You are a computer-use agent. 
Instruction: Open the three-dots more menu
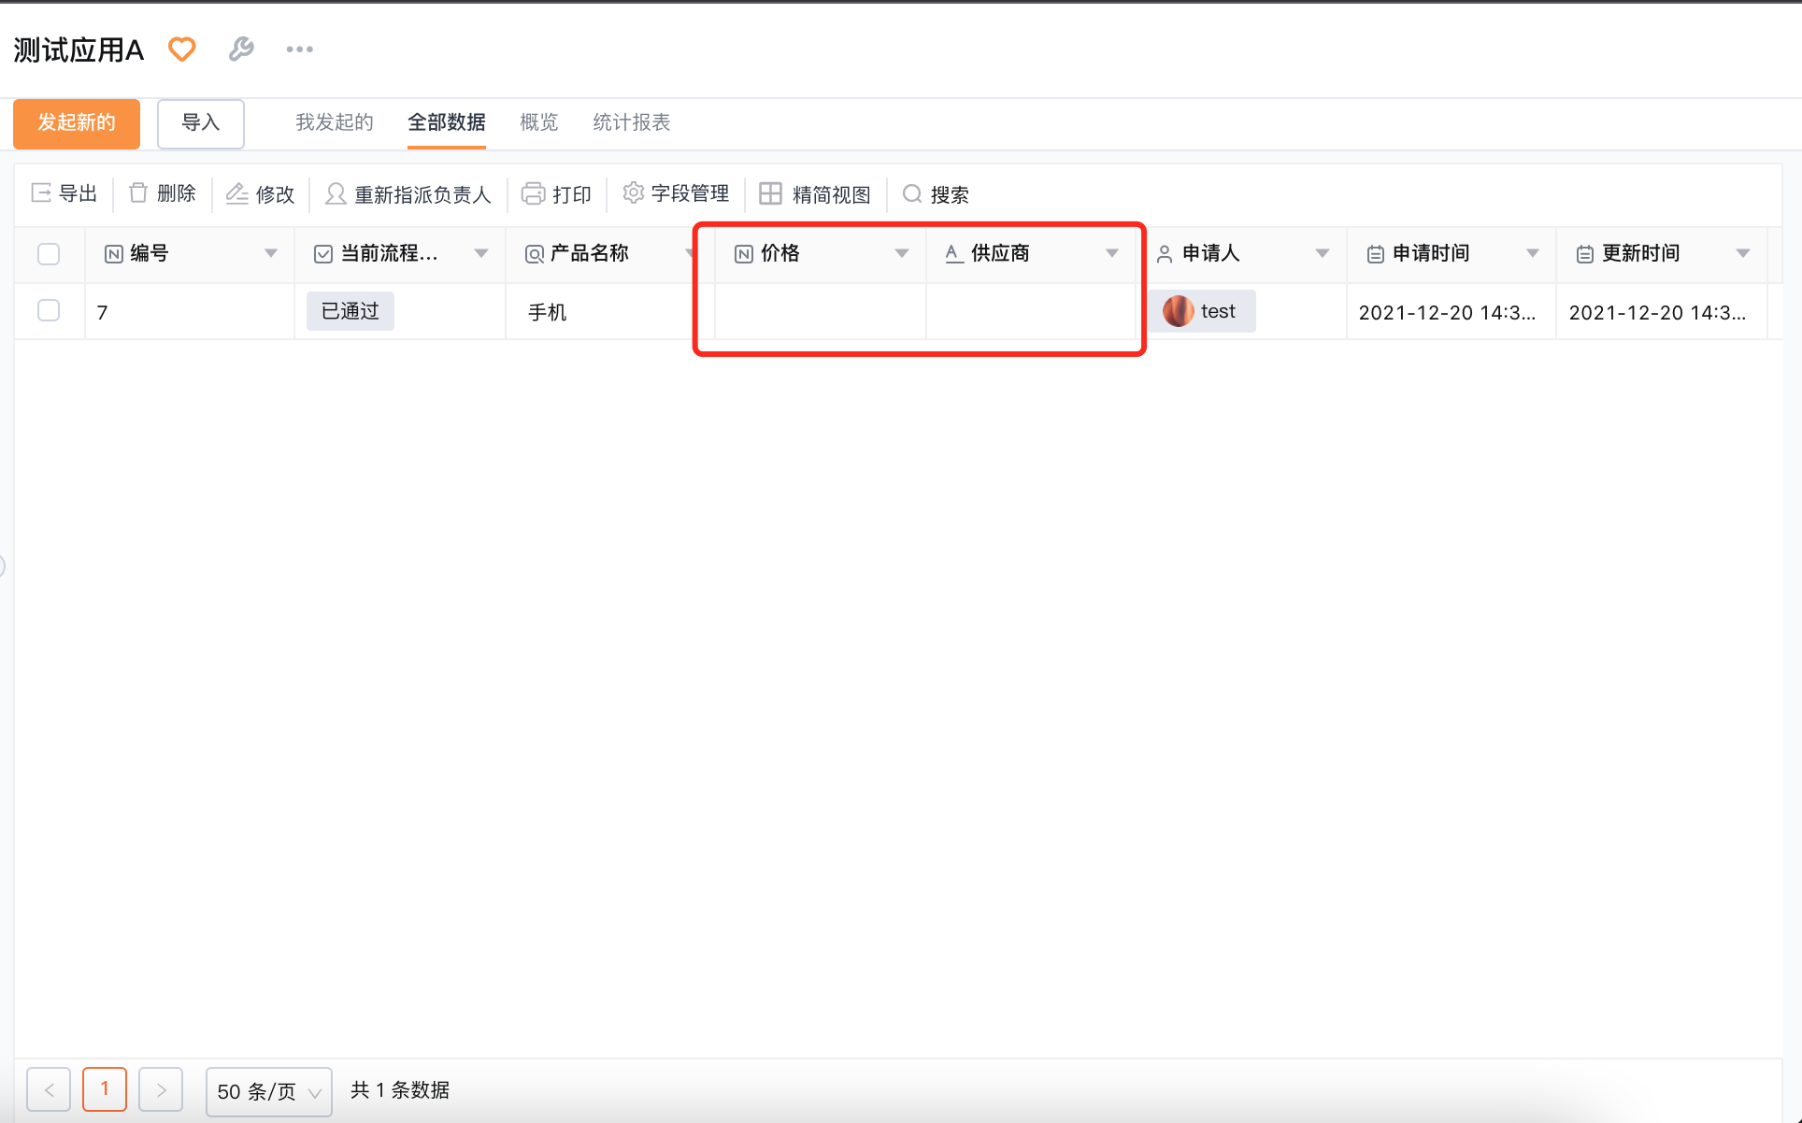point(299,50)
